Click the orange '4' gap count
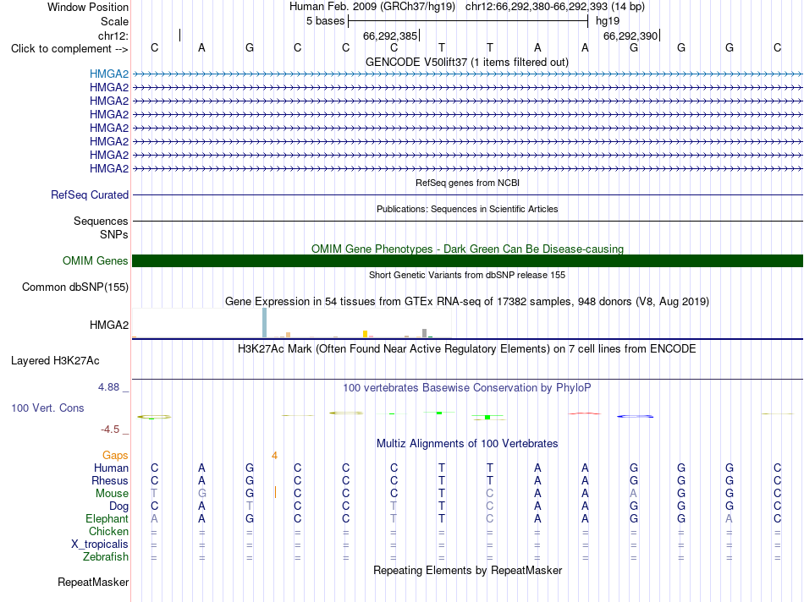804x602 pixels. [x=275, y=456]
